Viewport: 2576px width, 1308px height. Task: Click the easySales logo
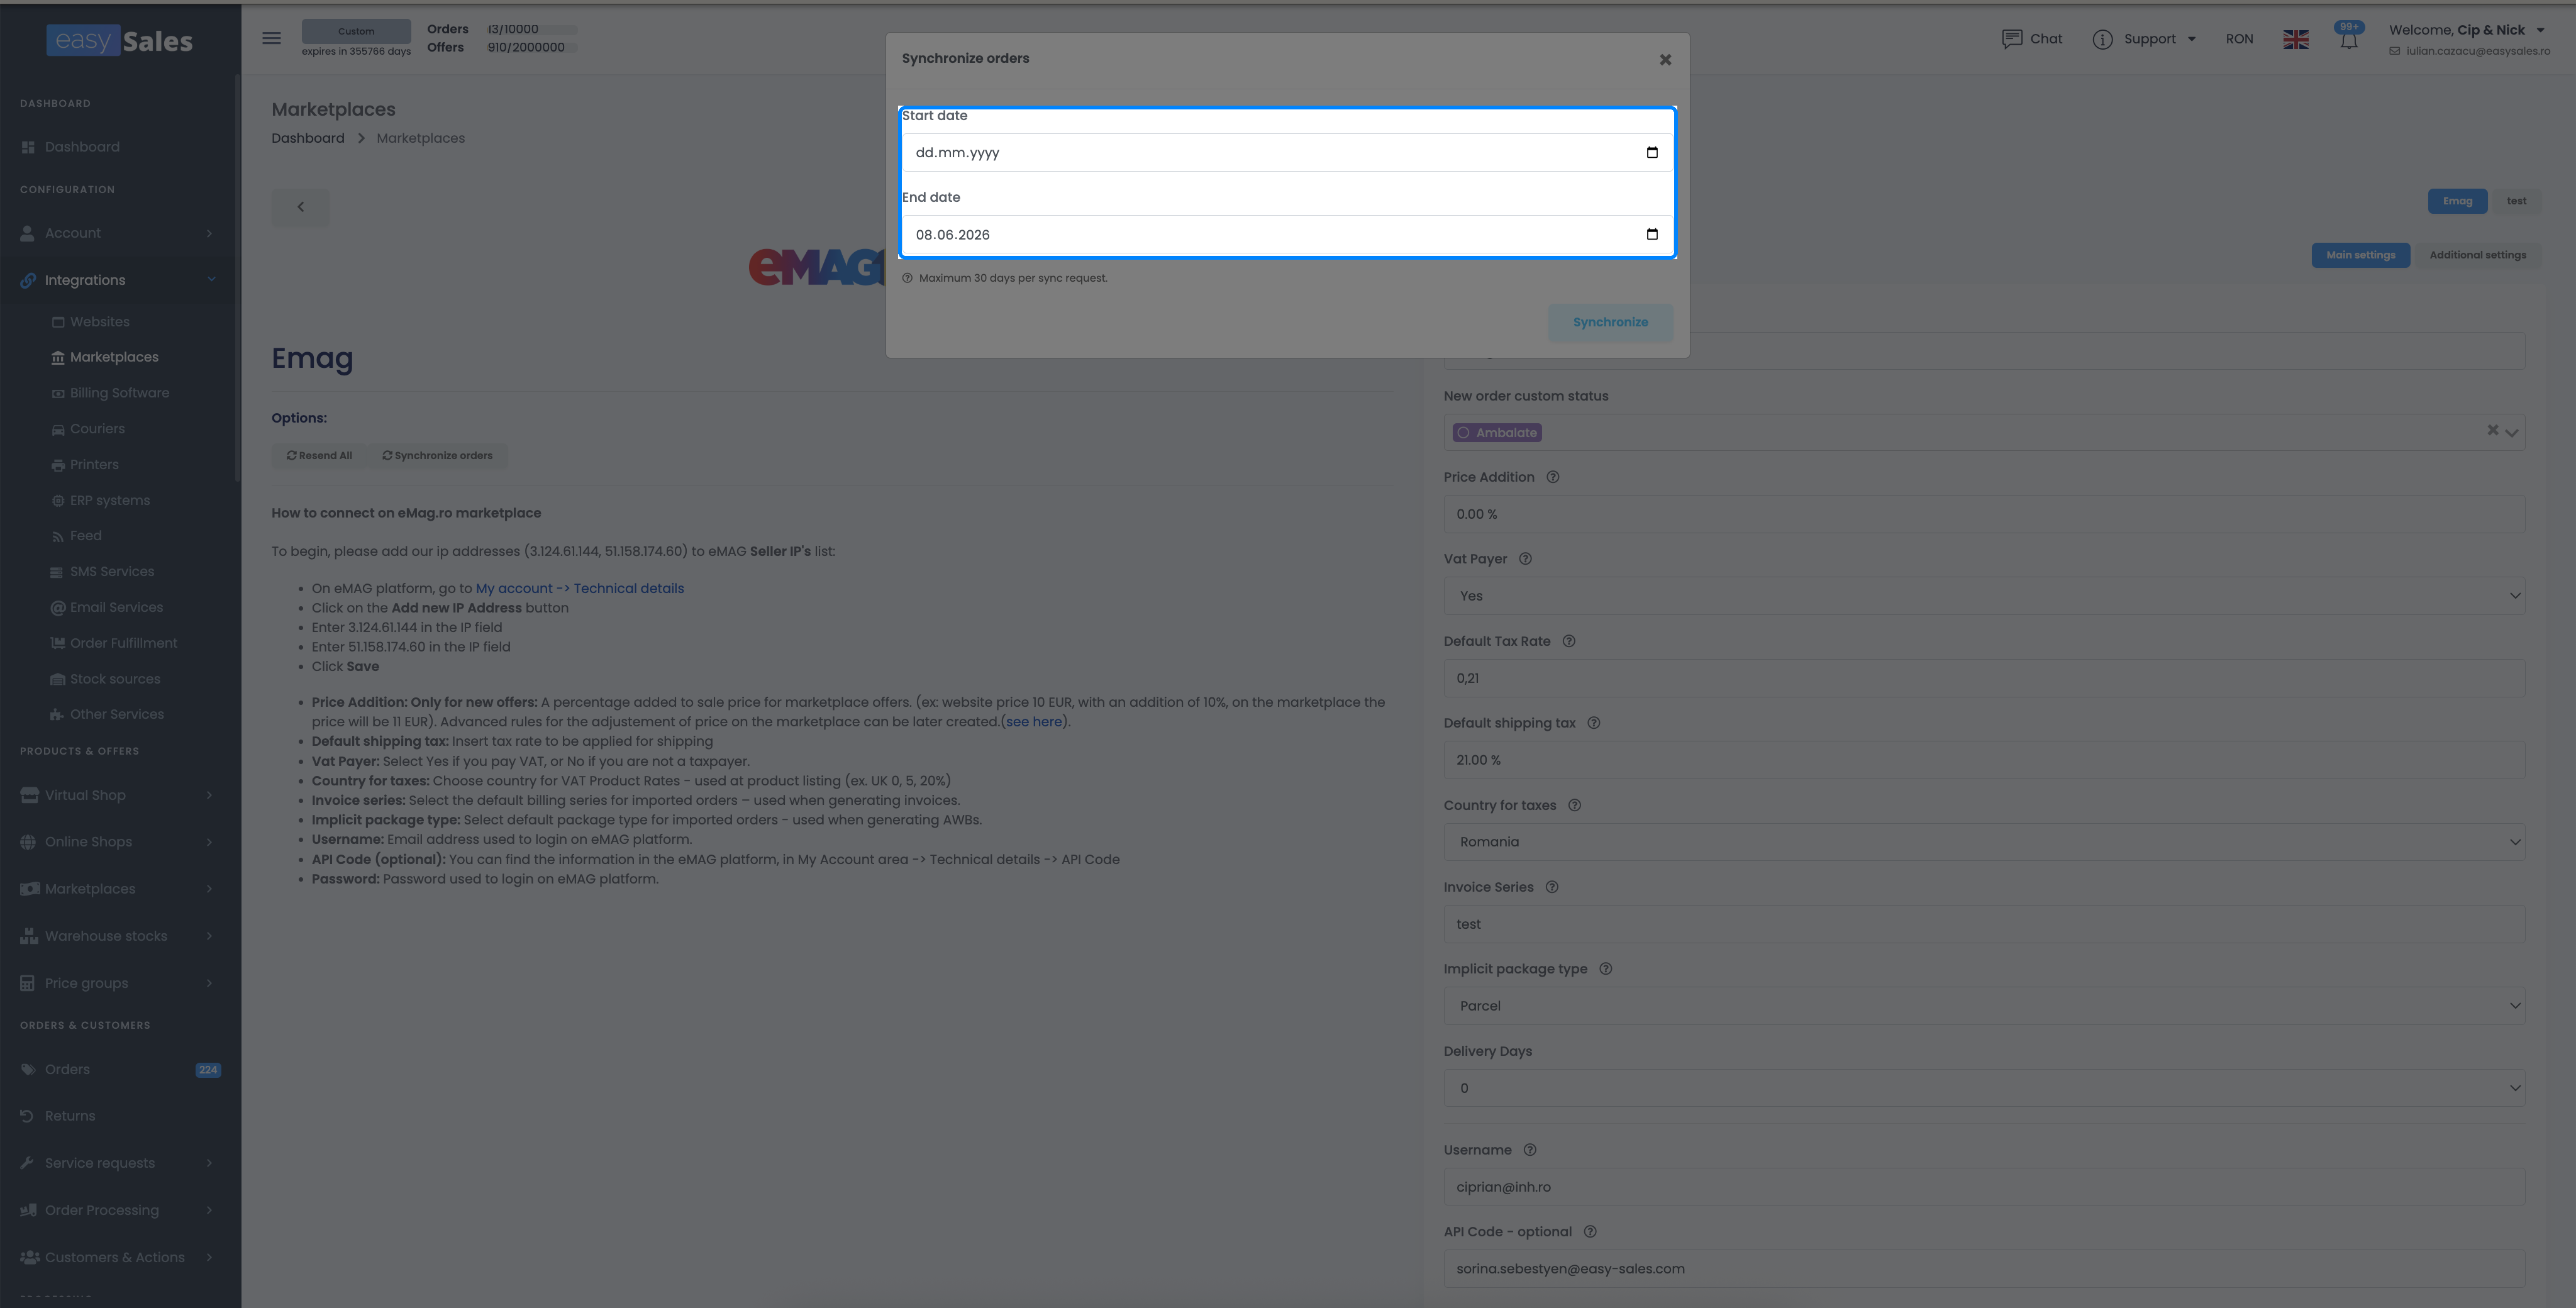pyautogui.click(x=119, y=40)
